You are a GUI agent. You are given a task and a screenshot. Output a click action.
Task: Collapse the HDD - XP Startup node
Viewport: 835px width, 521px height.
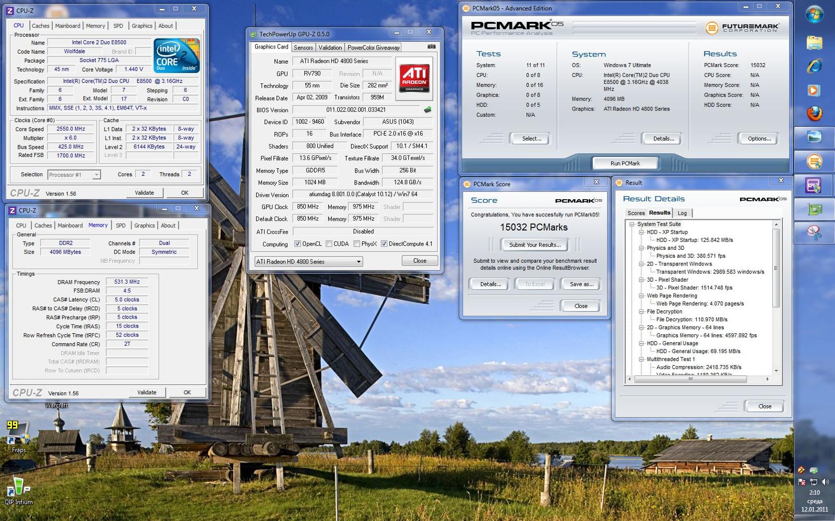[641, 232]
